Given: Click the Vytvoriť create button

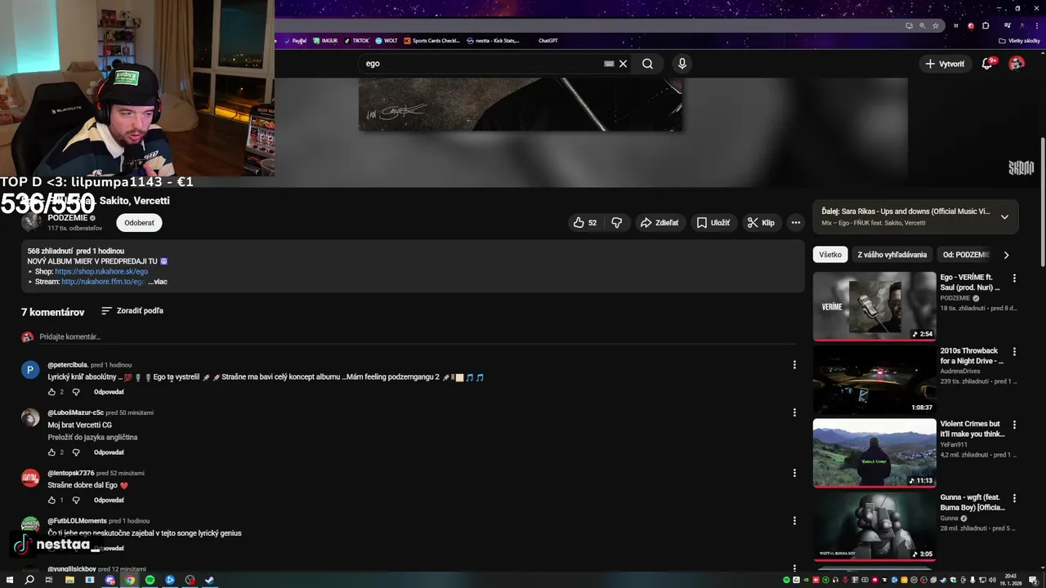Looking at the screenshot, I should click(945, 64).
